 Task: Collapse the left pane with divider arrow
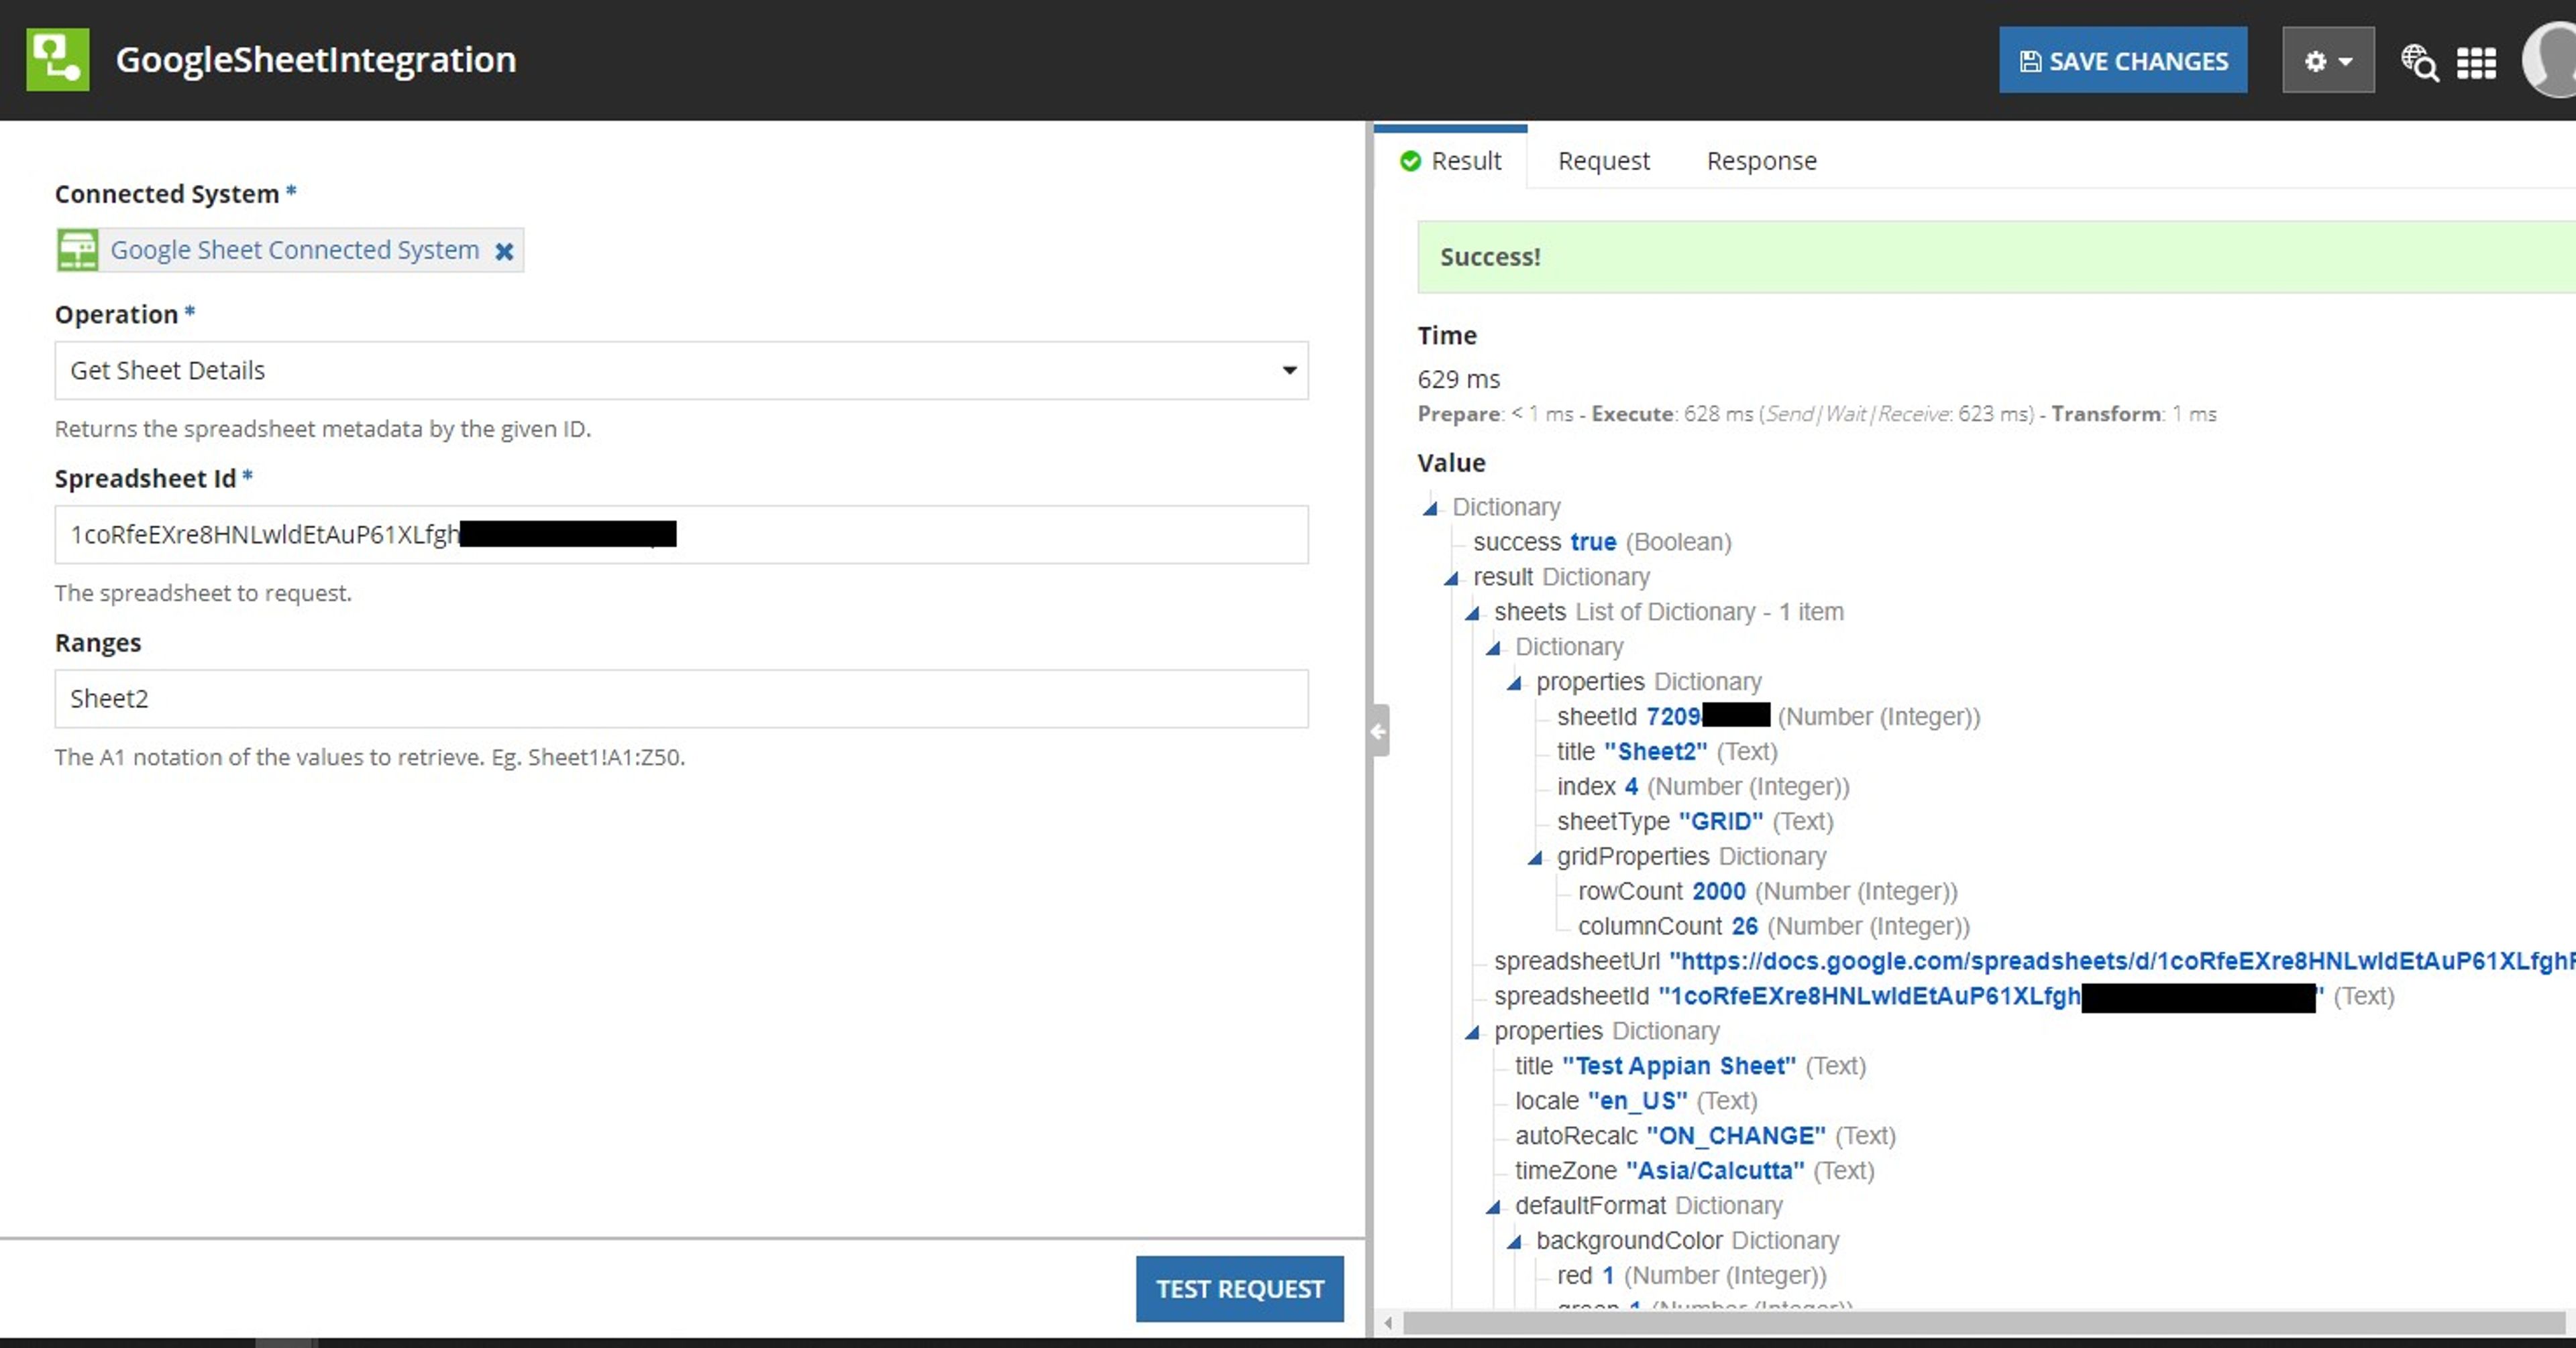click(x=1379, y=731)
